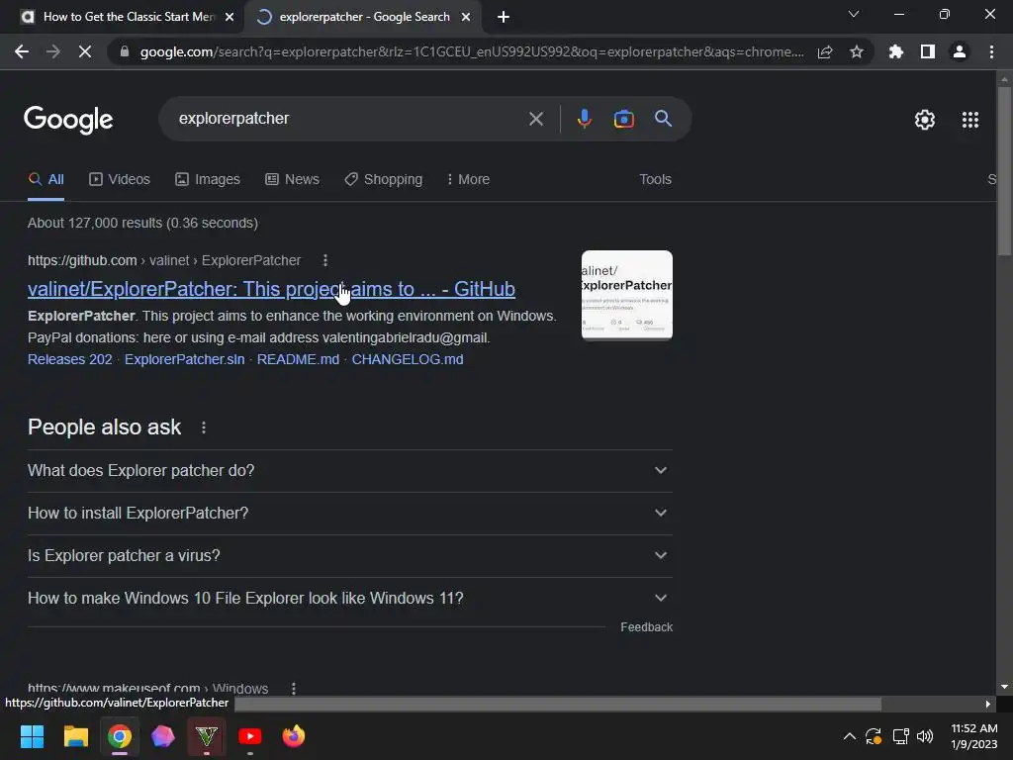Image resolution: width=1013 pixels, height=760 pixels.
Task: Click the ExplorerPatcher result thumbnail
Action: (x=626, y=295)
